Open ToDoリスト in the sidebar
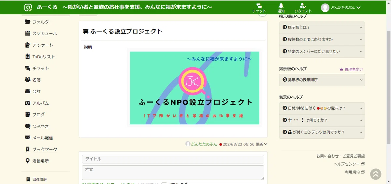The image size is (391, 184). [x=40, y=56]
